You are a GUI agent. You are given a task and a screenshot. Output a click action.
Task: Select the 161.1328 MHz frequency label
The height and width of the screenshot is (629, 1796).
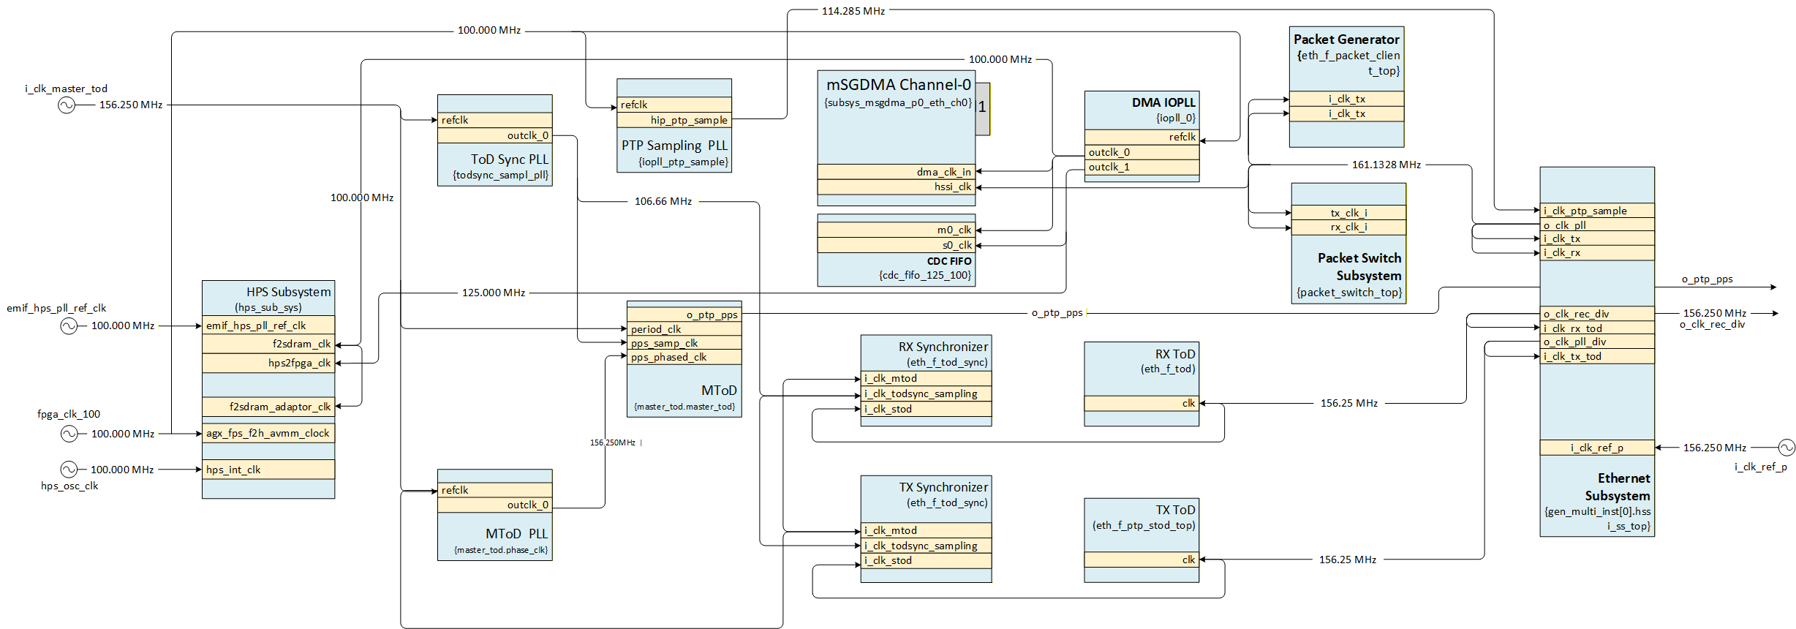point(1386,165)
